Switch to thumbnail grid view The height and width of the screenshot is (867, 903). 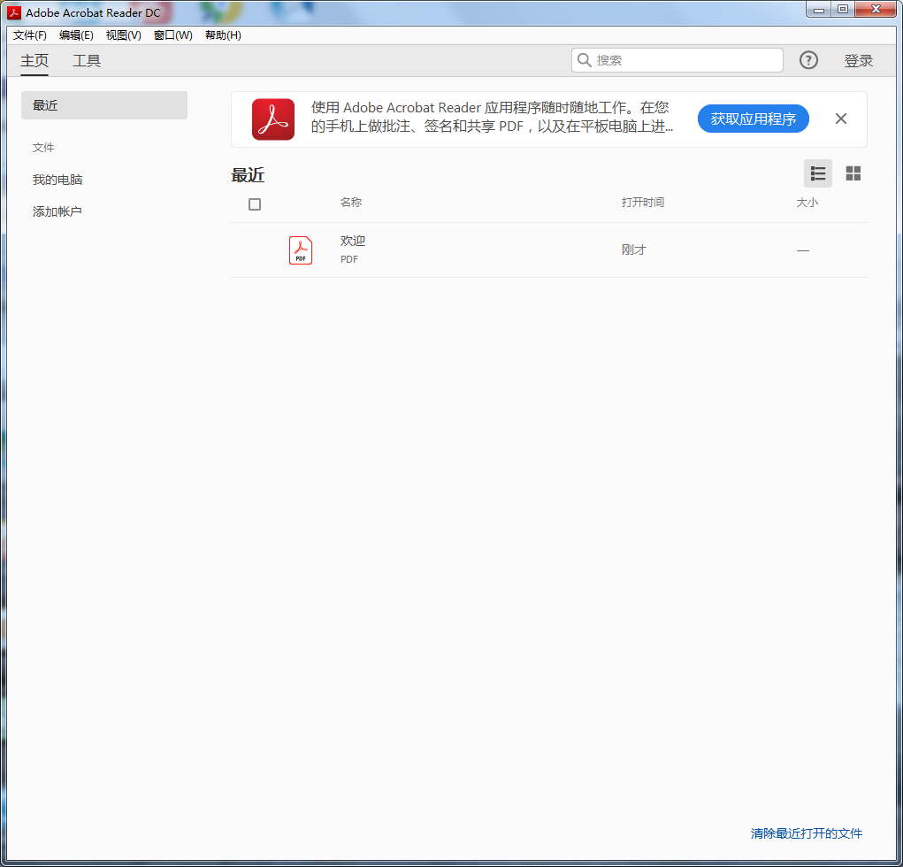[853, 173]
